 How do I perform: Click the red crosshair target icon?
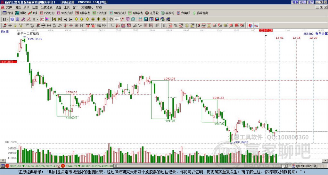click(x=65, y=26)
